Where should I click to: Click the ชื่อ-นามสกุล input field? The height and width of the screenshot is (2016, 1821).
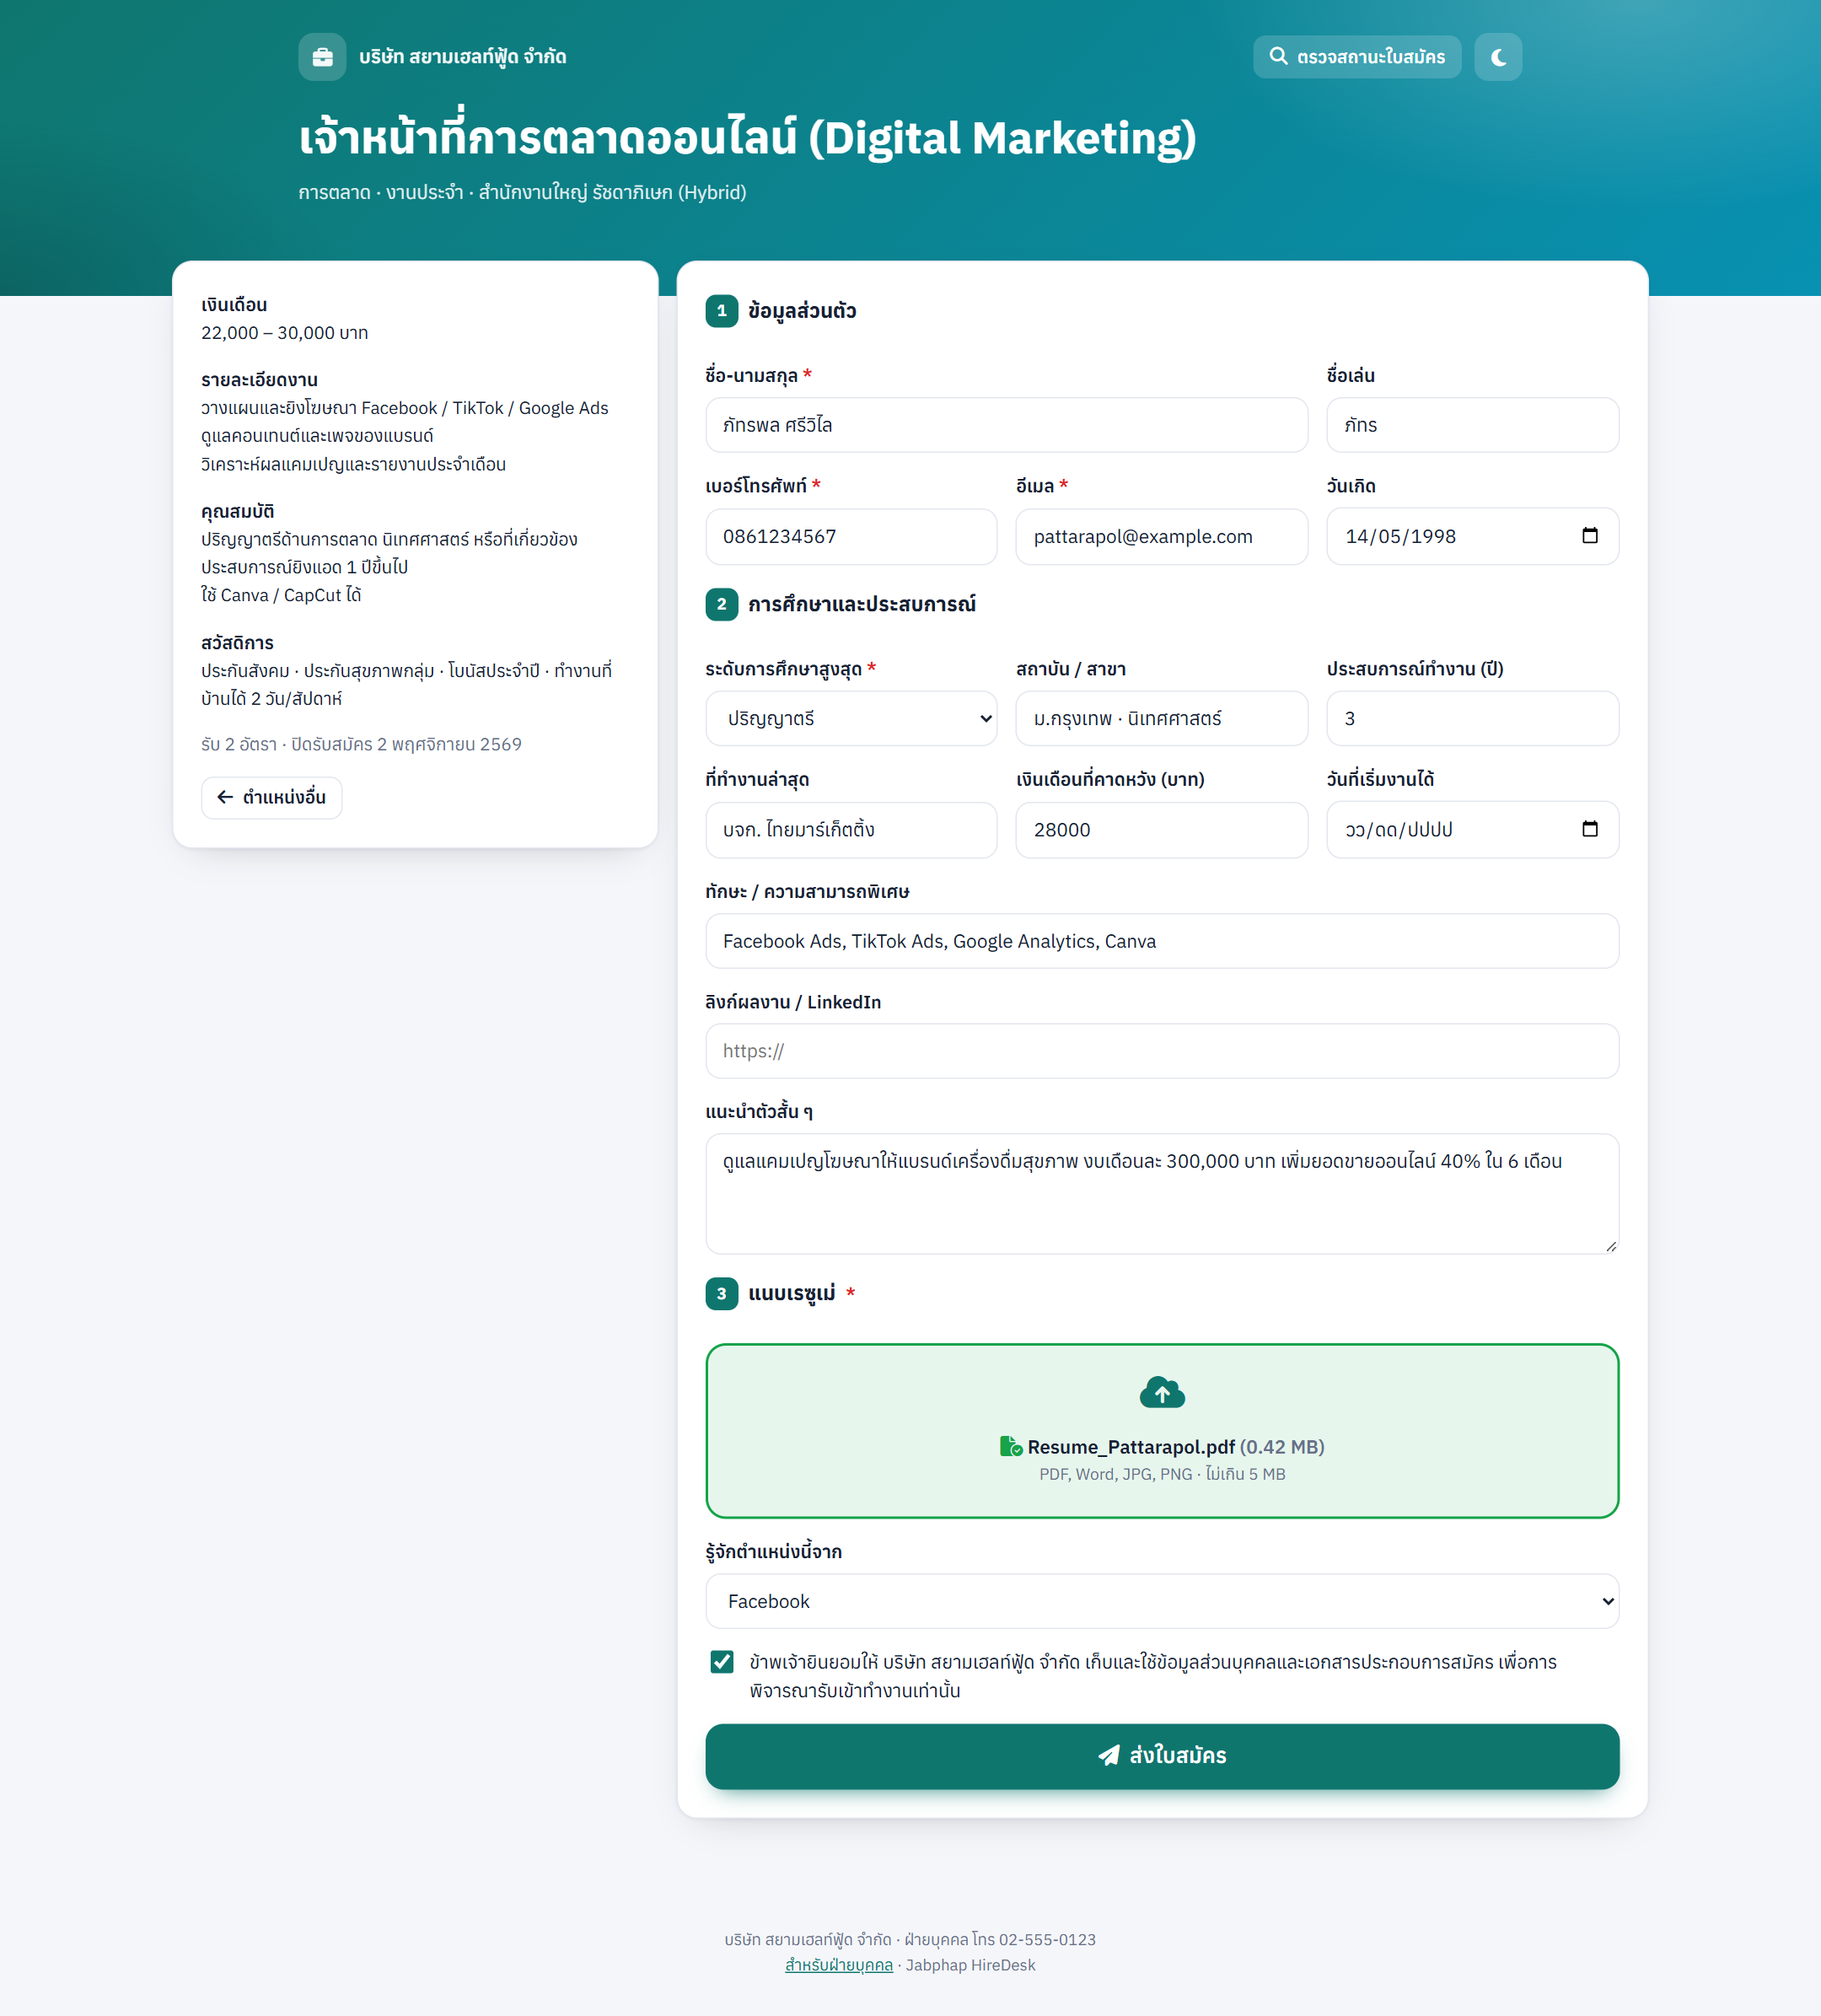click(x=1007, y=425)
